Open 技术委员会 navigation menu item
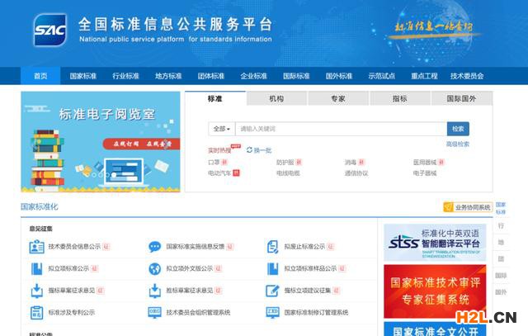 pyautogui.click(x=467, y=76)
